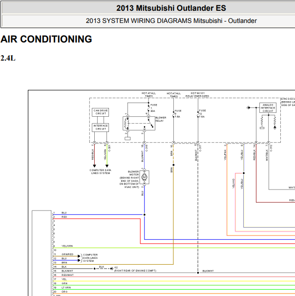
Task: Click pin 16 RED/WHT wire label
Action: tap(67, 275)
